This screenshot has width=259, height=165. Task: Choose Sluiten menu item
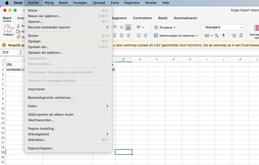click(x=68, y=36)
